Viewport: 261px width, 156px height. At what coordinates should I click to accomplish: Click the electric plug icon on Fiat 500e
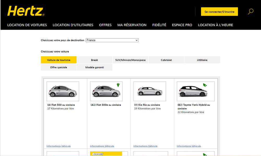[x=118, y=85]
